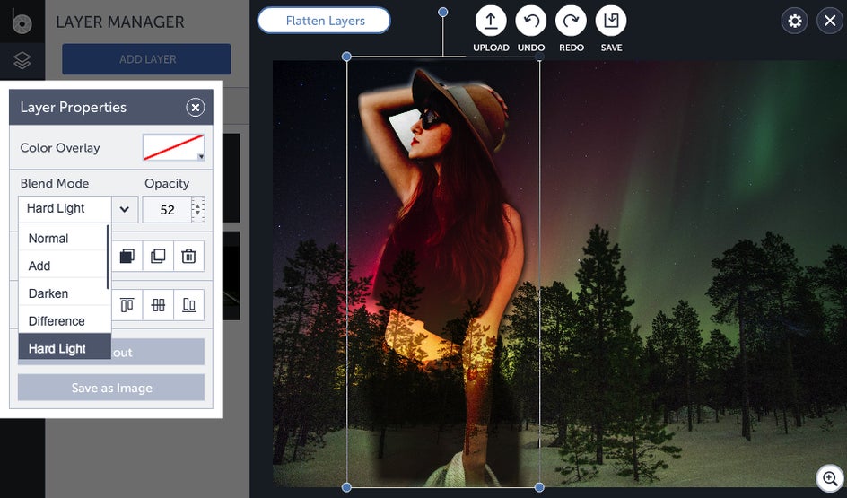Align layer to top edge
847x498 pixels.
click(127, 305)
